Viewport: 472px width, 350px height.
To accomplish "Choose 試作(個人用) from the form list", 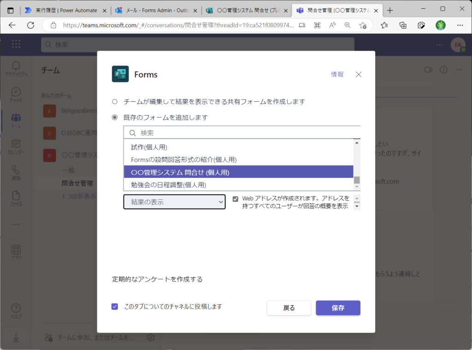I will pos(238,147).
